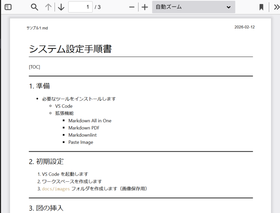Click the docs/images inline code text
280x213 pixels.
pyautogui.click(x=56, y=189)
